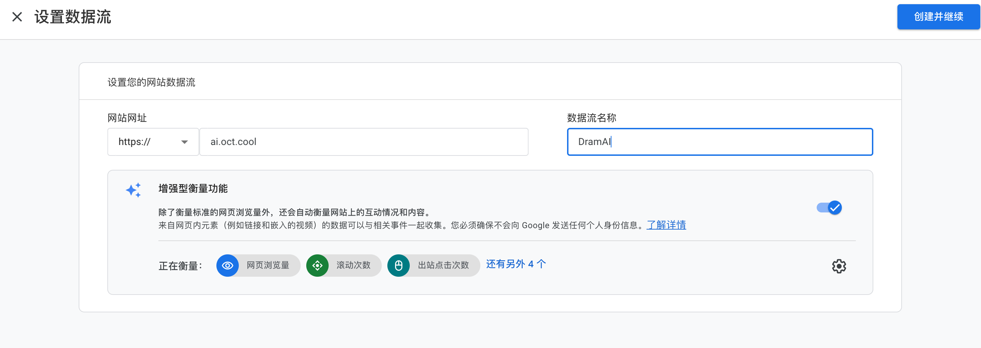Click the green scroll tracking icon

click(x=317, y=266)
